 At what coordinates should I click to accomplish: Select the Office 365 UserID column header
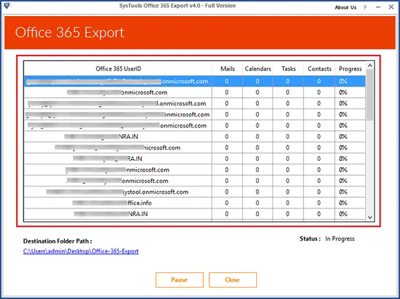[118, 69]
